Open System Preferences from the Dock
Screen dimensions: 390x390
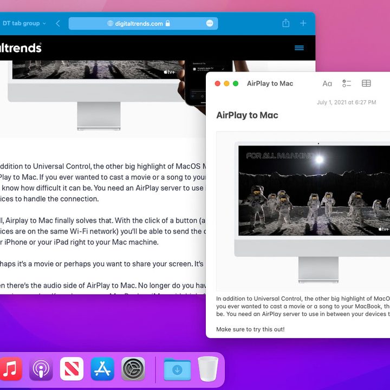[x=133, y=369]
